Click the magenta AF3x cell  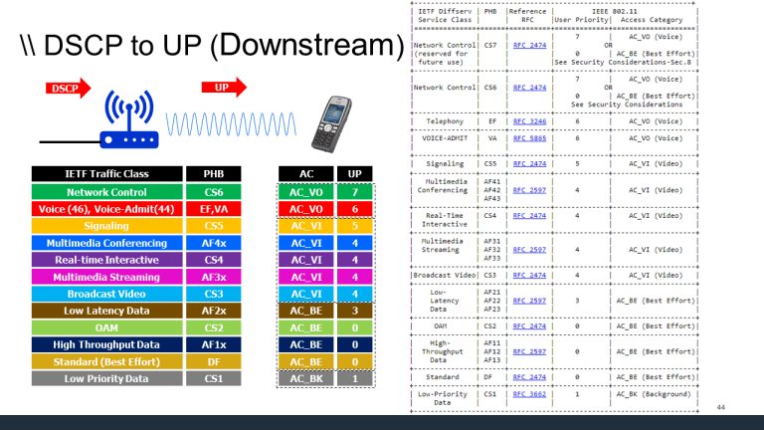tap(214, 277)
